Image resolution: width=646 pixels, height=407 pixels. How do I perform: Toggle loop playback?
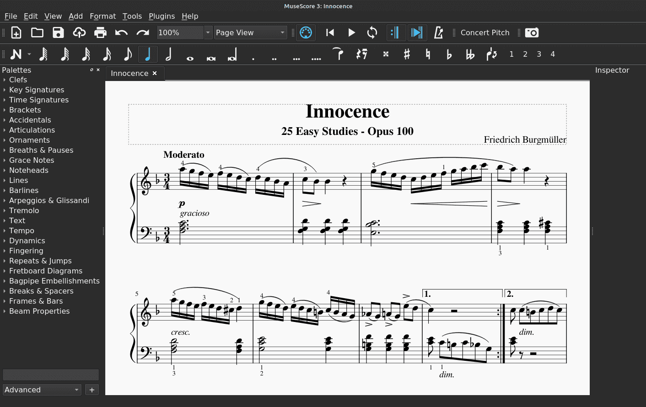coord(372,32)
